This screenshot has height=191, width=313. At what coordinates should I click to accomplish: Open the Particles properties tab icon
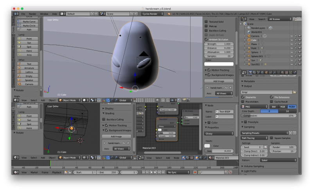(x=291, y=72)
